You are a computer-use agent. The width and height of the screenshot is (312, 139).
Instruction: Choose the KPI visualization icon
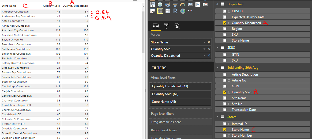(x=205, y=4)
